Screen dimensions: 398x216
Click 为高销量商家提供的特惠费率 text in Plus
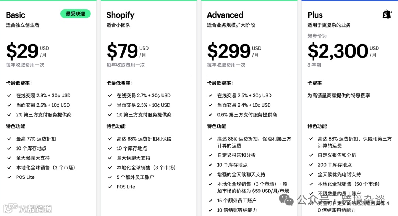point(339,95)
